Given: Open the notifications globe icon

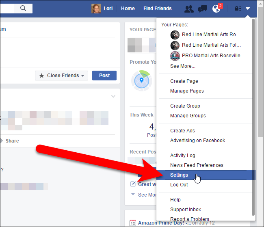Looking at the screenshot, I should tap(216, 9).
